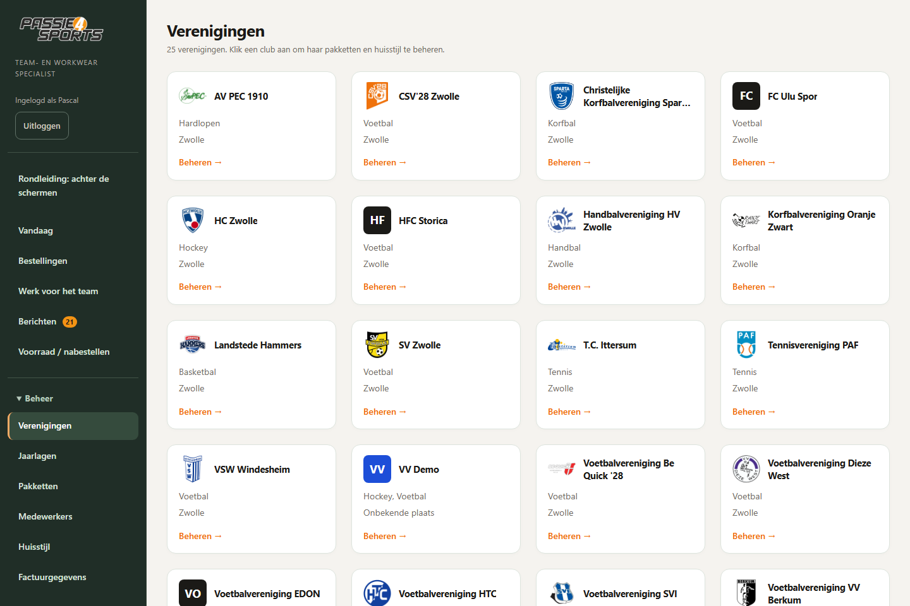Click the HC Zwolle hockey logo
This screenshot has width=910, height=606.
193,220
